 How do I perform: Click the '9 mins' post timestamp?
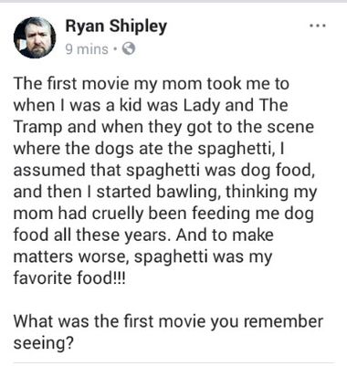87,49
